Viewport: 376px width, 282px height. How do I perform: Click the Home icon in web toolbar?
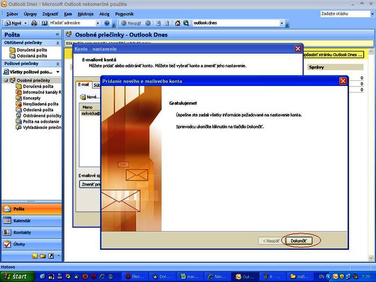[177, 23]
